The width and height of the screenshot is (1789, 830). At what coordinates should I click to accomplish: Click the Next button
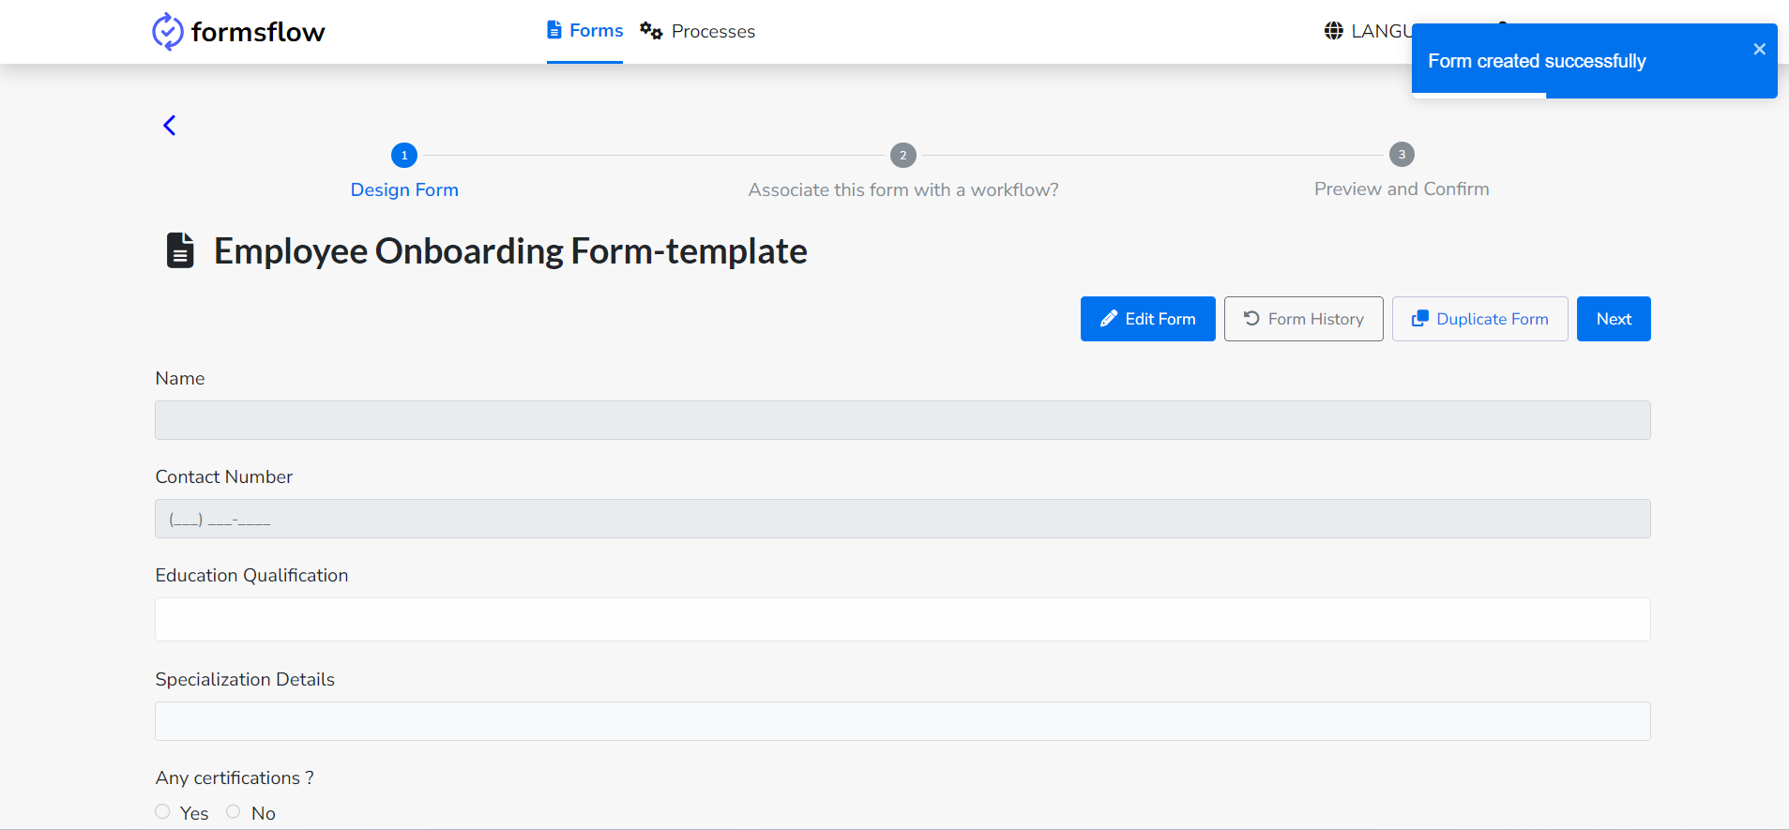click(x=1614, y=319)
